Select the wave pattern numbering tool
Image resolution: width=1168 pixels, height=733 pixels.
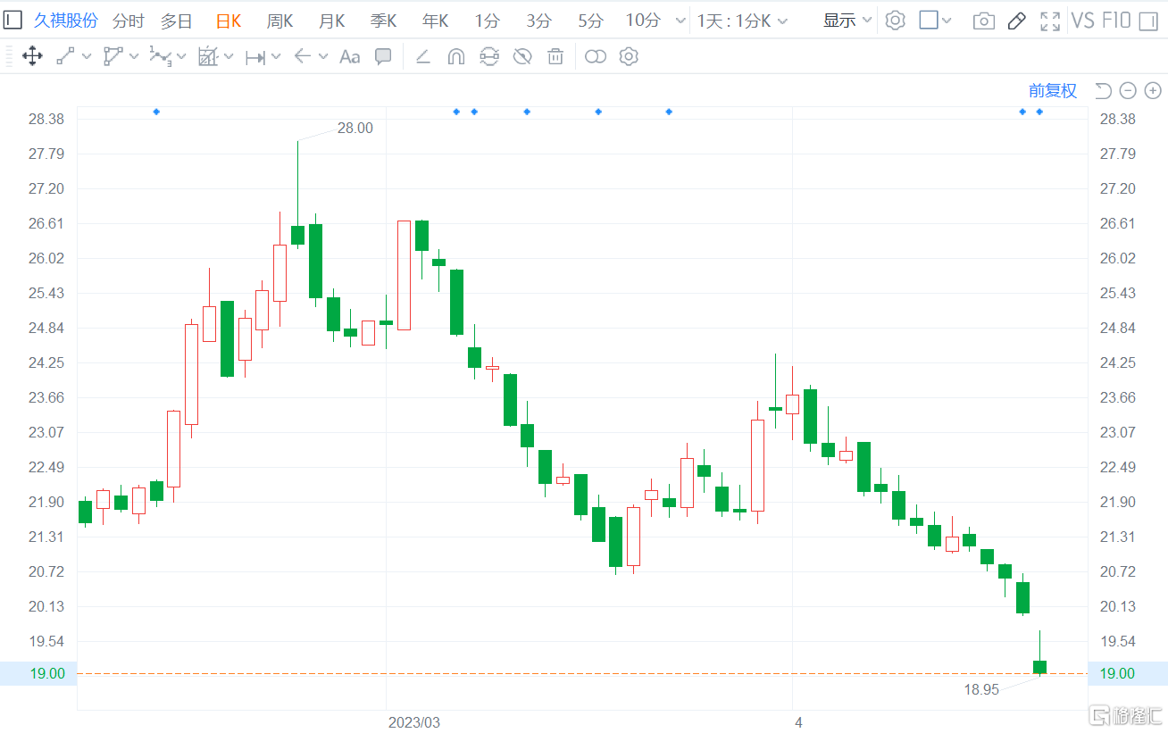160,57
